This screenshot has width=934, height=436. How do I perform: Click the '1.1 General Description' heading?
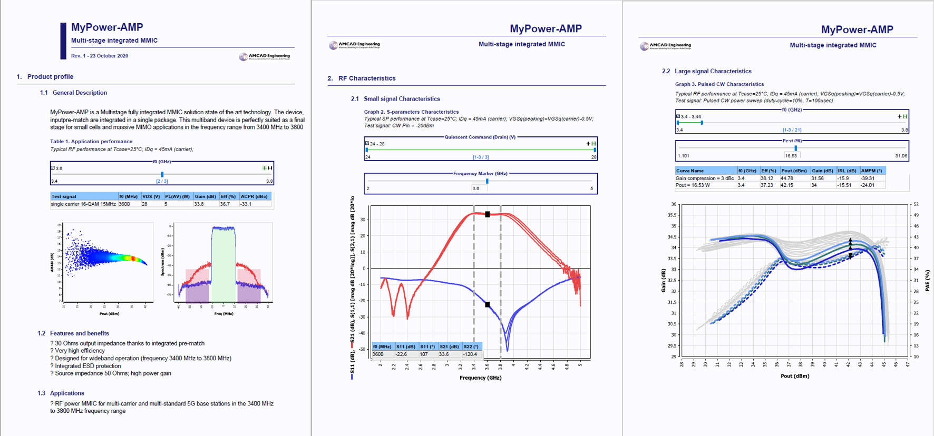(73, 93)
